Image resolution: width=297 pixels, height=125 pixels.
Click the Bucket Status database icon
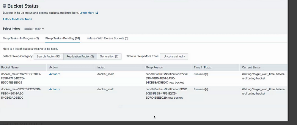coord(4,6)
